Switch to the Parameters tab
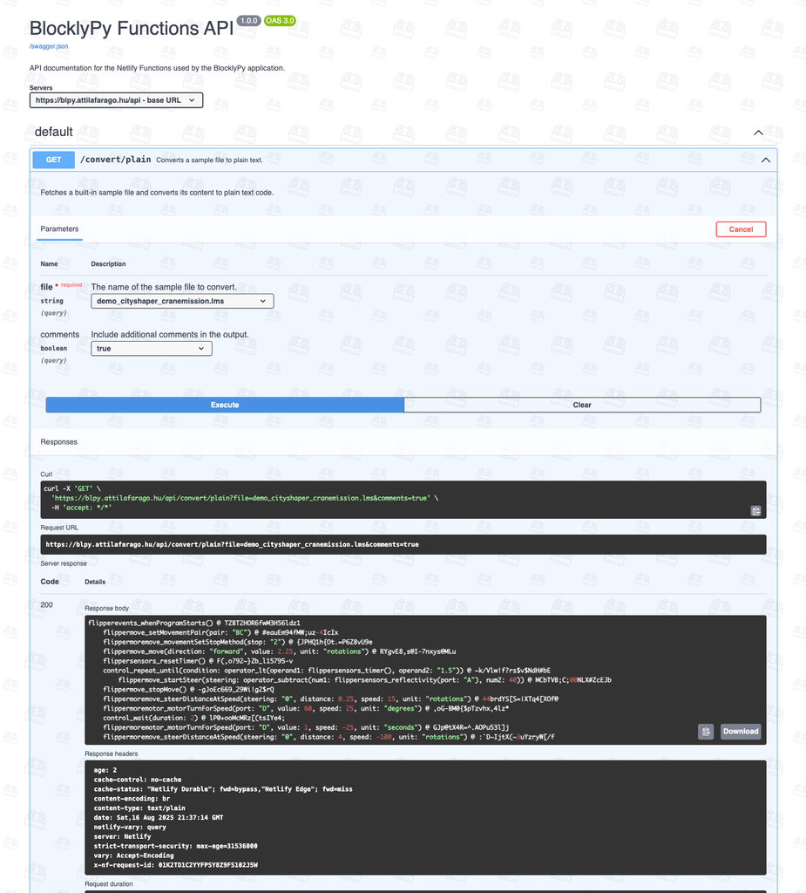The image size is (806, 893). [x=59, y=228]
